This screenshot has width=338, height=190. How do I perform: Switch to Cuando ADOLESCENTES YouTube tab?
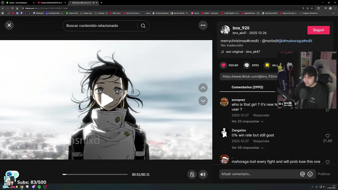51,3
